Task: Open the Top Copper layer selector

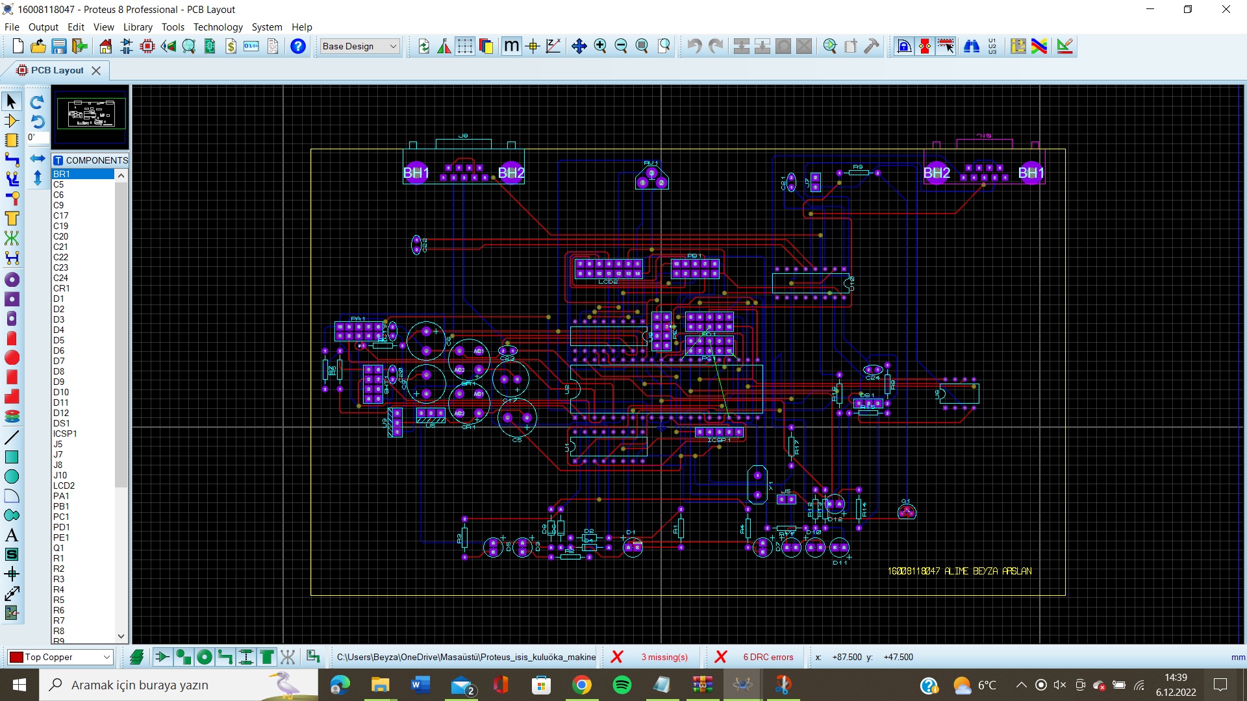Action: tap(61, 658)
